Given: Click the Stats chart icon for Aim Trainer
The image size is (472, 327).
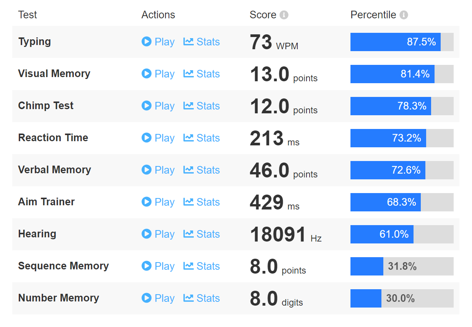Looking at the screenshot, I should pyautogui.click(x=188, y=202).
